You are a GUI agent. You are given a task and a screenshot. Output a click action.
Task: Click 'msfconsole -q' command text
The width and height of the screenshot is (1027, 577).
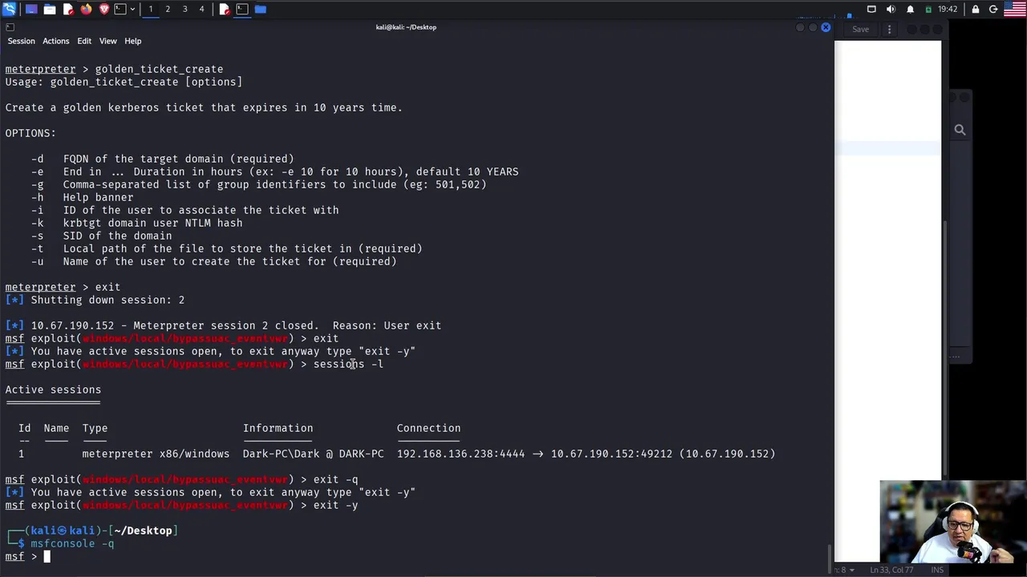tap(72, 543)
